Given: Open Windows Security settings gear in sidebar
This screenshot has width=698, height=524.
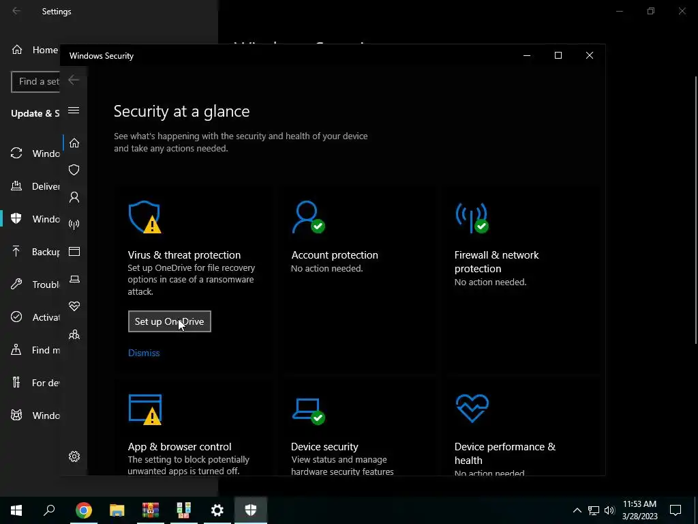Looking at the screenshot, I should [x=74, y=456].
